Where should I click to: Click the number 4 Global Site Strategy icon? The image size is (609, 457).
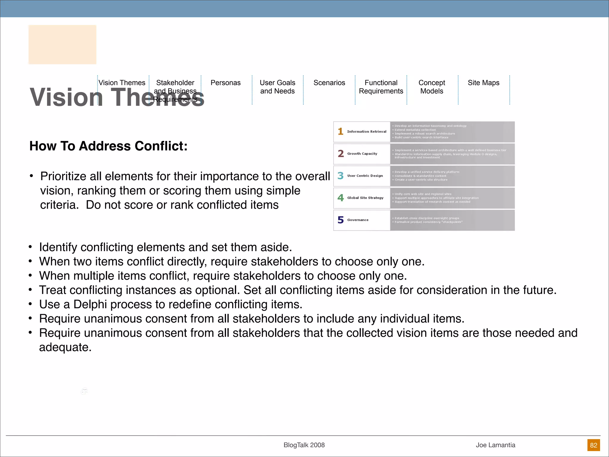pos(340,198)
